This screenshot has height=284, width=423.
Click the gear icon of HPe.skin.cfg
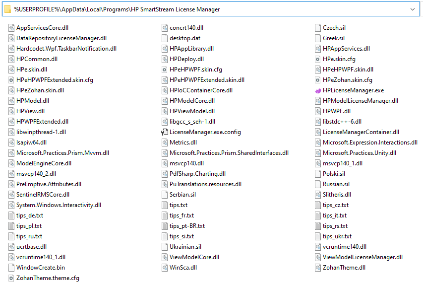pos(318,59)
